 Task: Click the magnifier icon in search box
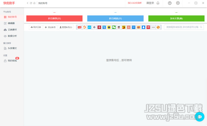point(201,27)
